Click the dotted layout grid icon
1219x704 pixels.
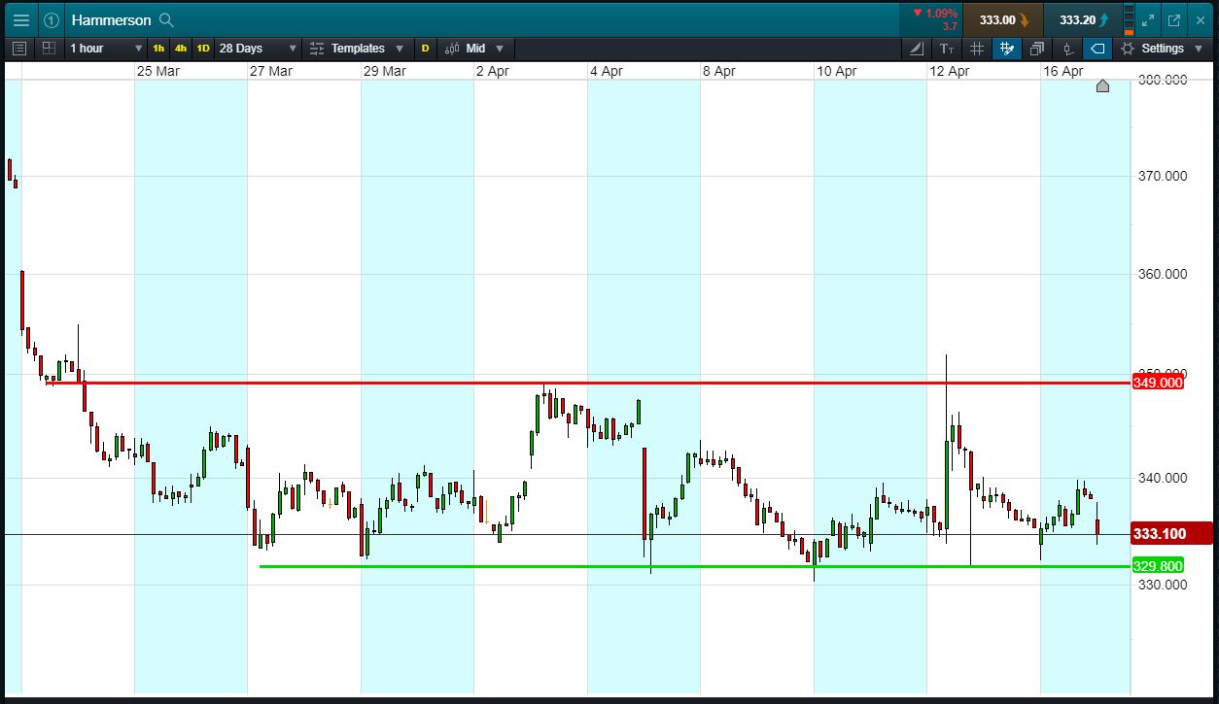(49, 48)
